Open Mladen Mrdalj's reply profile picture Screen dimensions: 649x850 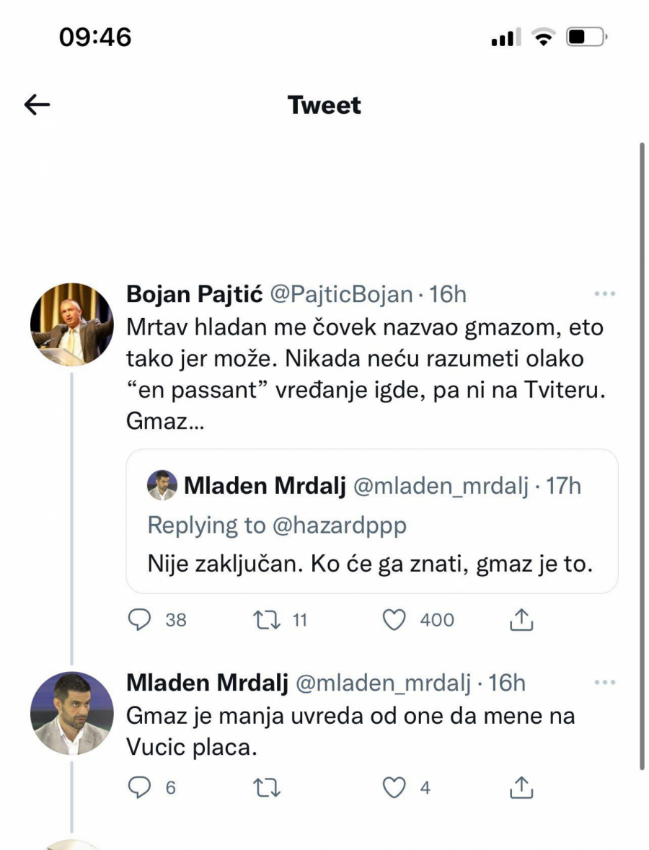tap(71, 713)
